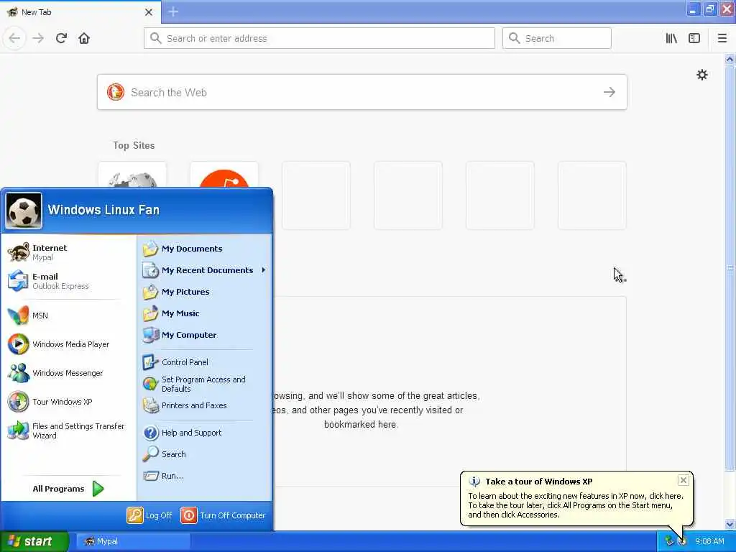Expand All Programs green arrow
The height and width of the screenshot is (552, 736).
[98, 489]
